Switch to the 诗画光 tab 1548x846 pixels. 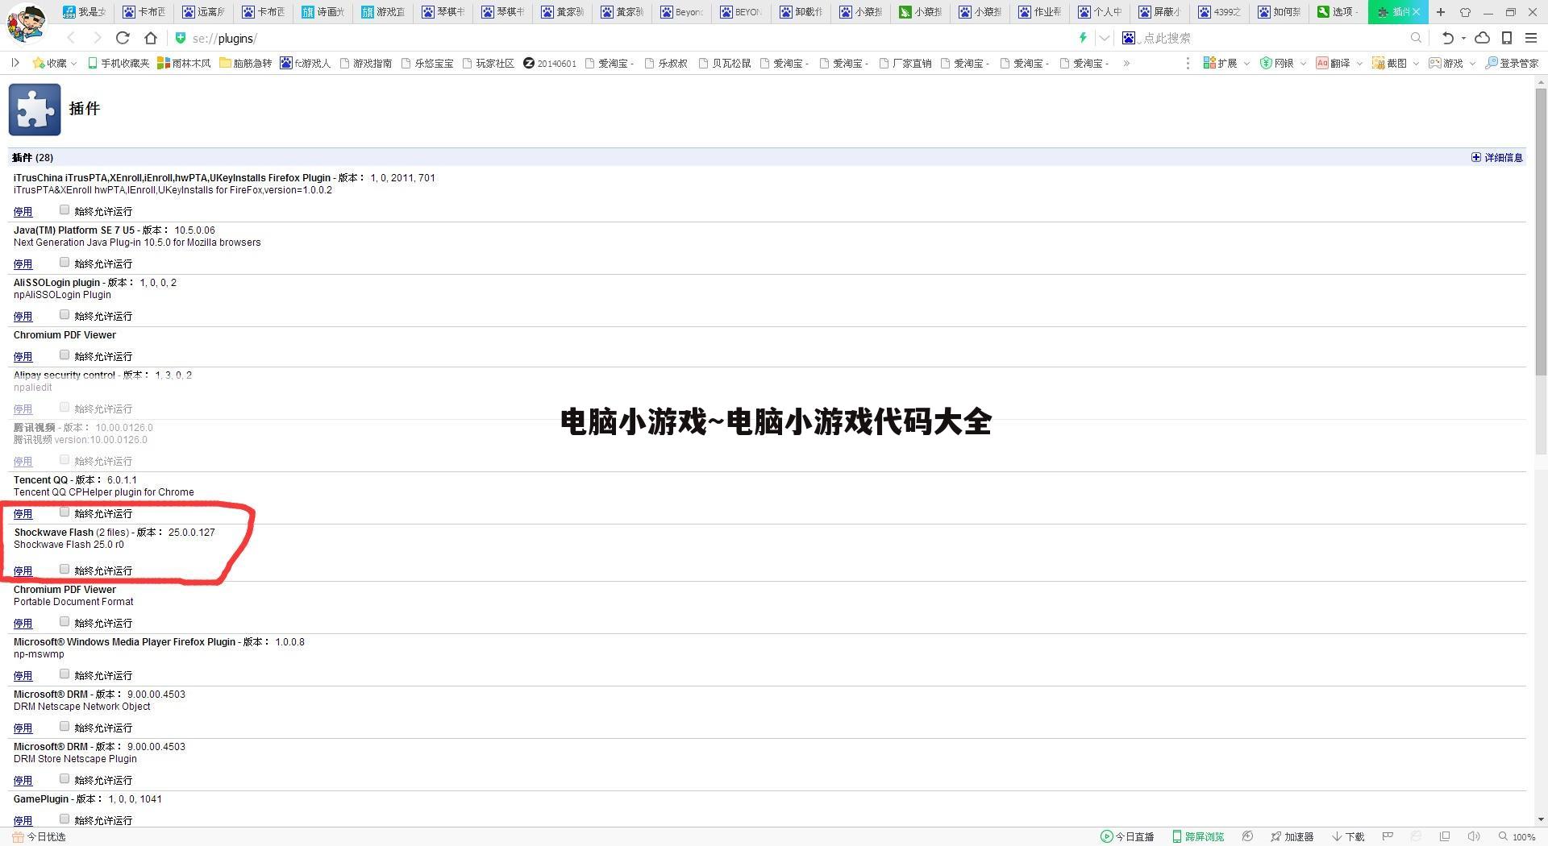(323, 12)
